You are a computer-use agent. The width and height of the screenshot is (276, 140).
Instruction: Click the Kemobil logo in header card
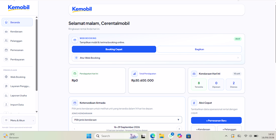(x=82, y=9)
